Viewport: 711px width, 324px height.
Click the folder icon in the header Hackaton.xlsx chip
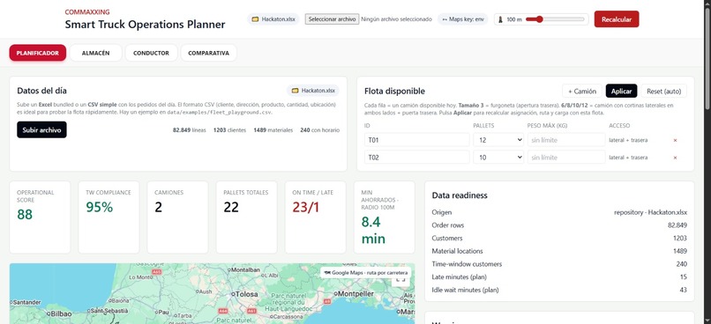(x=255, y=19)
